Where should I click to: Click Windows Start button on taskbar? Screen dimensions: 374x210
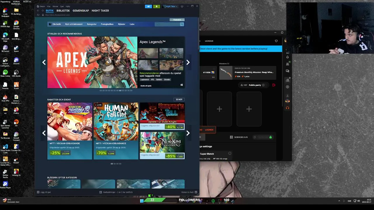pyautogui.click(x=142, y=201)
